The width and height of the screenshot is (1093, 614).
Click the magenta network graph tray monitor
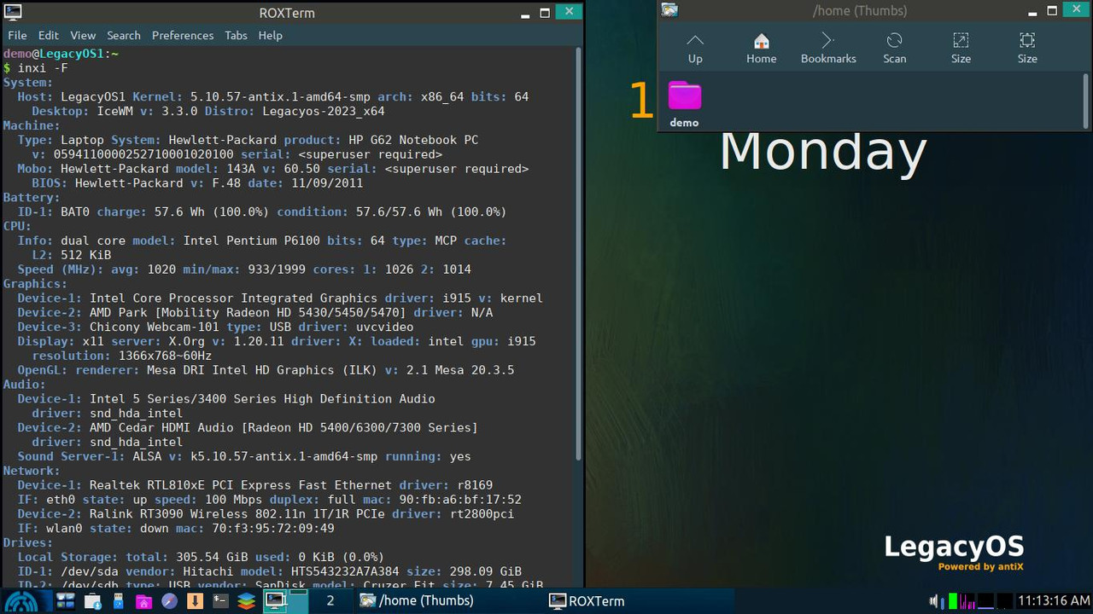967,601
